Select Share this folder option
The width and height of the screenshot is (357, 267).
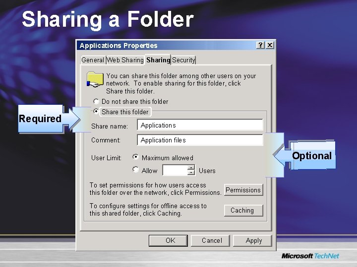tap(96, 111)
